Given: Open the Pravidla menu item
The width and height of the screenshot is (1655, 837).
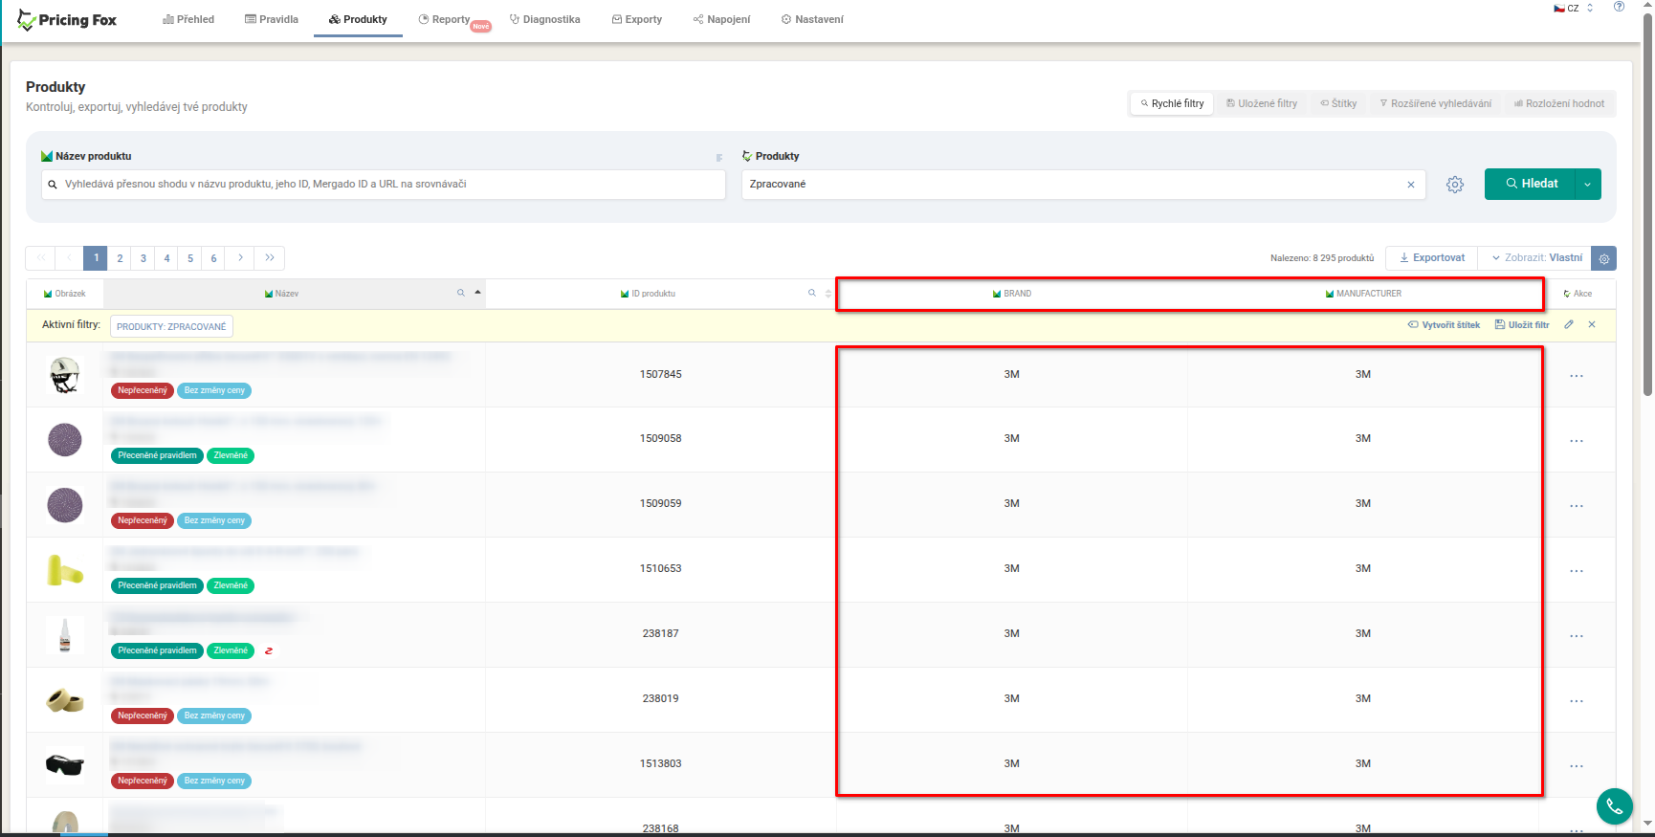Looking at the screenshot, I should [272, 19].
